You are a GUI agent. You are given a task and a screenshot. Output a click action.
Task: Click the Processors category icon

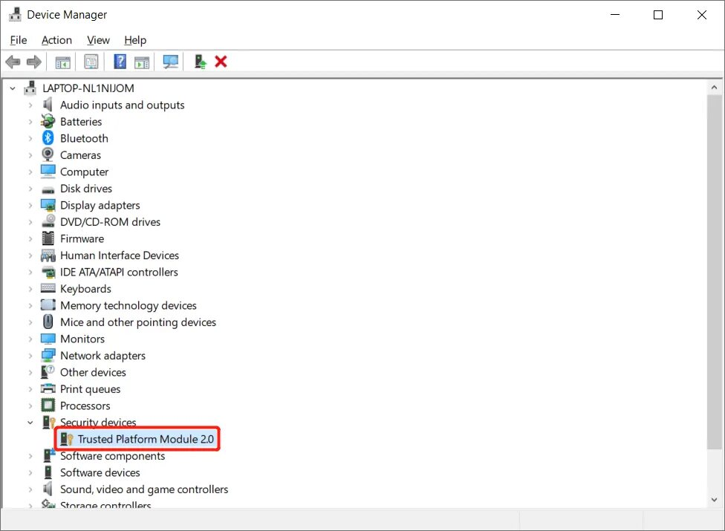click(48, 405)
